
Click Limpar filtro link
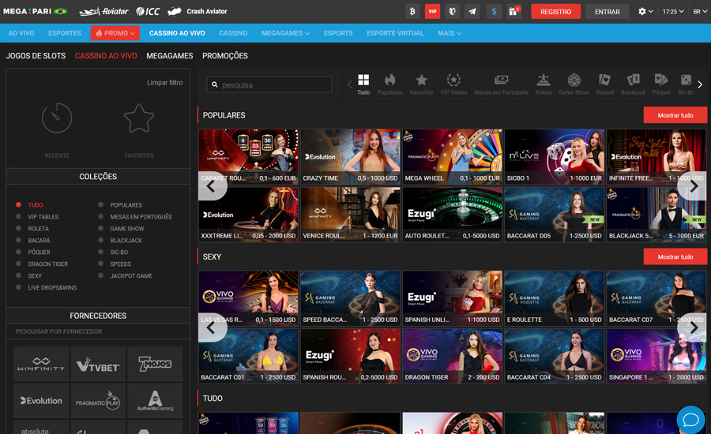click(x=164, y=82)
